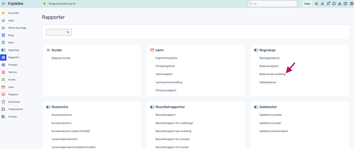Screen dimensions: 354x149
Task: Open Lønnssammenstilling report
Action: (x=169, y=82)
